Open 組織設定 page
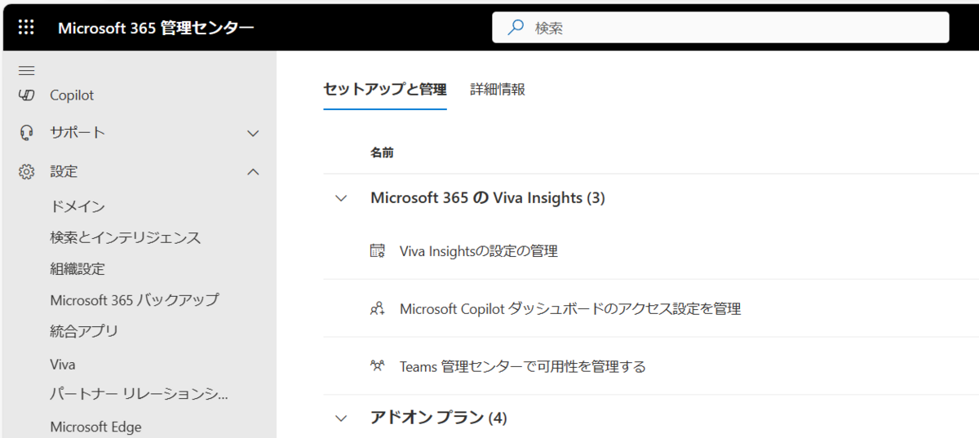Viewport: 979px width, 438px height. coord(78,269)
